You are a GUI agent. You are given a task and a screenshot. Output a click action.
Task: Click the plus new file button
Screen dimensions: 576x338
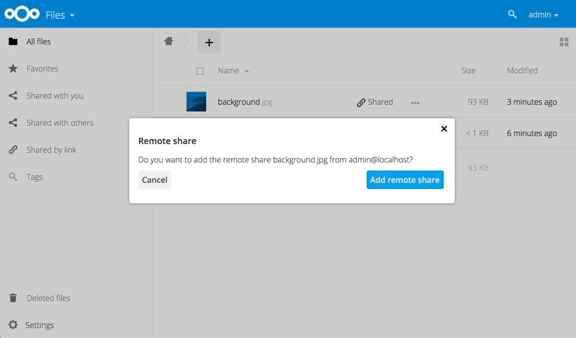pos(209,42)
